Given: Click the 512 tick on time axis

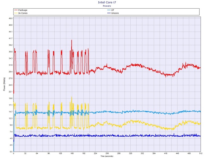Looking at the screenshot, I should pyautogui.click(x=201, y=153).
